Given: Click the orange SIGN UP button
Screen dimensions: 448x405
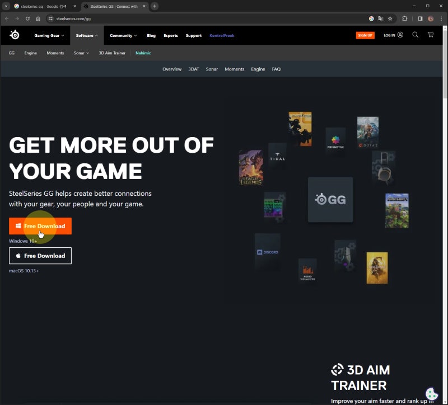Looking at the screenshot, I should point(365,35).
